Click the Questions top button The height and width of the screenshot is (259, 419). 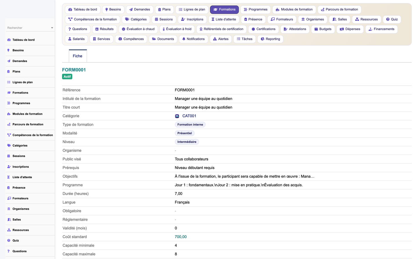tap(78, 29)
